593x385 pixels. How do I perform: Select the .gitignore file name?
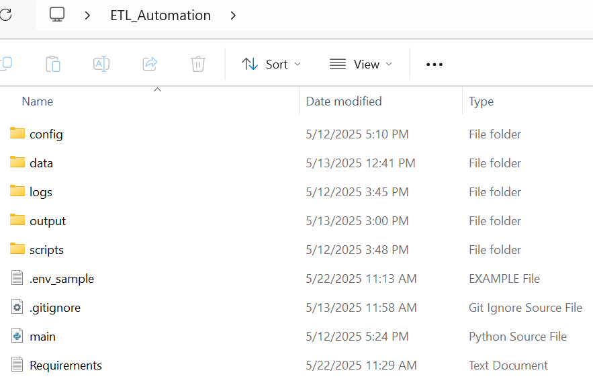tap(55, 308)
